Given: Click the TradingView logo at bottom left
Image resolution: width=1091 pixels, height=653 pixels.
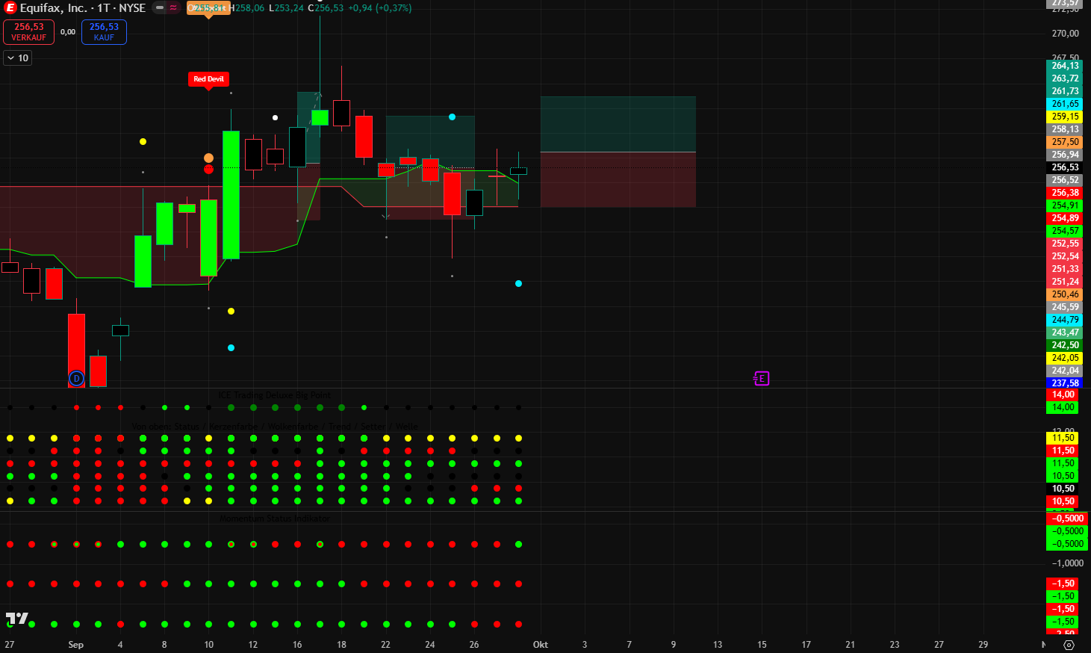Looking at the screenshot, I should click(16, 619).
